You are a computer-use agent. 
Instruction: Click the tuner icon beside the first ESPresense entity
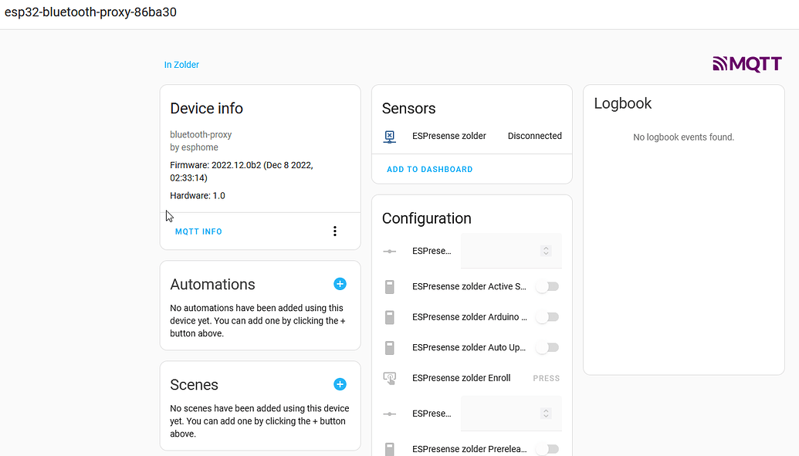click(x=390, y=251)
